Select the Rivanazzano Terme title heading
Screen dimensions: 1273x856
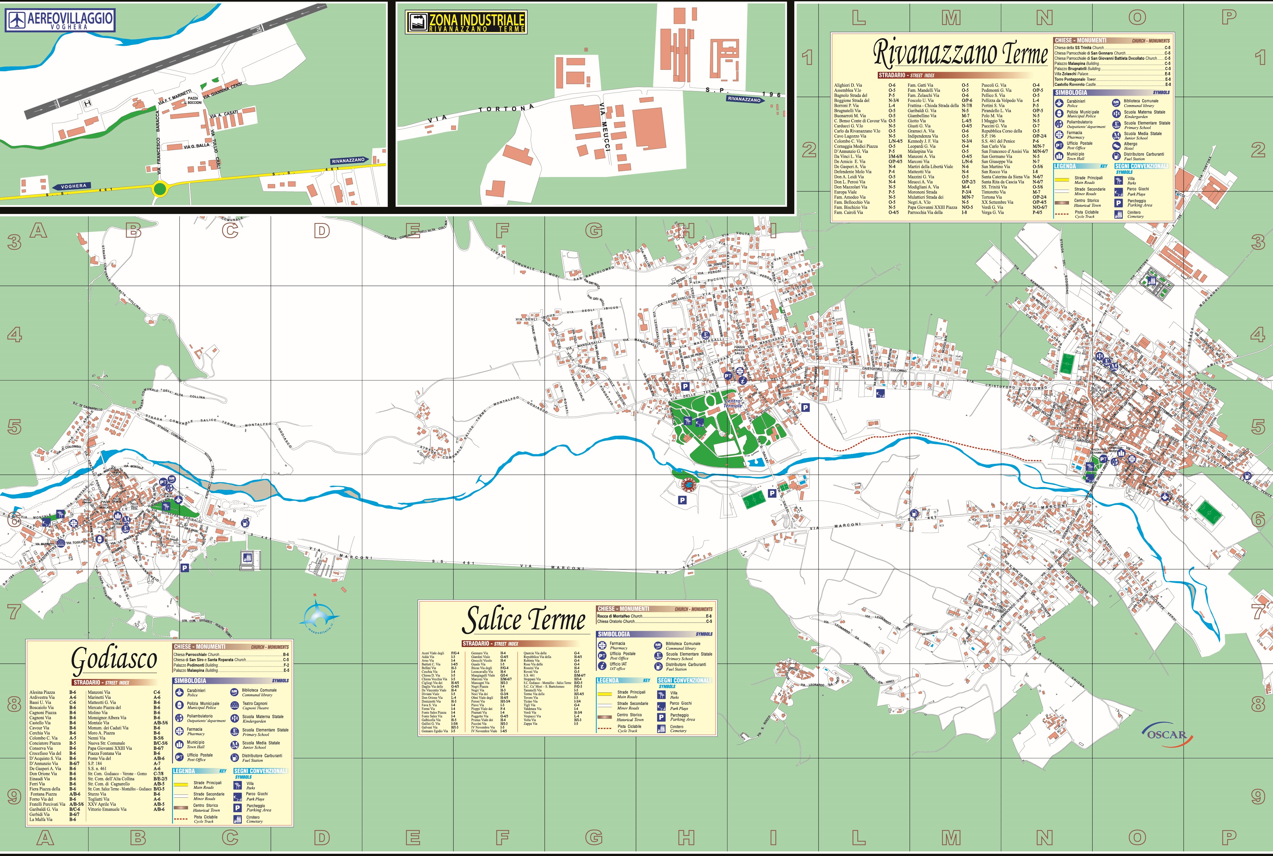(960, 53)
